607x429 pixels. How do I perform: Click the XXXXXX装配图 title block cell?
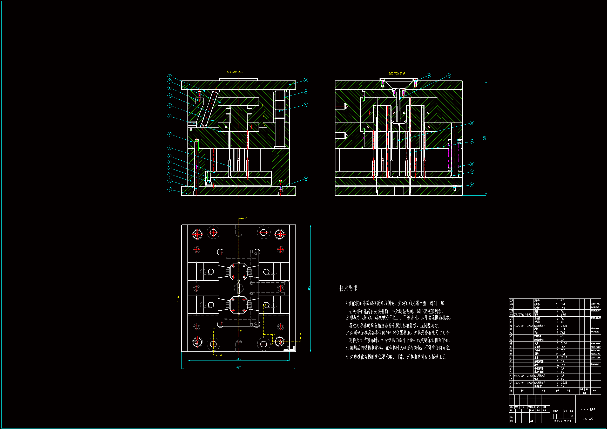[x=588, y=409]
